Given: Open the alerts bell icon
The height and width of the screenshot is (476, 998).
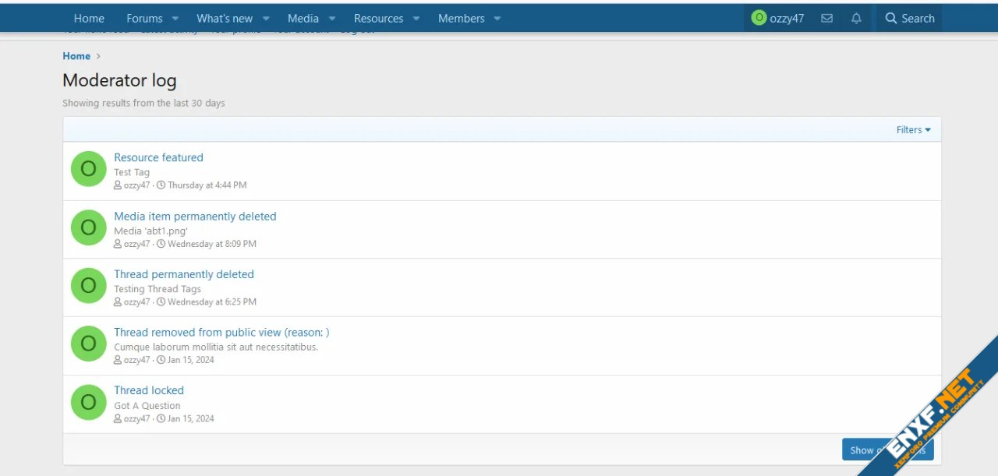Looking at the screenshot, I should [x=856, y=18].
